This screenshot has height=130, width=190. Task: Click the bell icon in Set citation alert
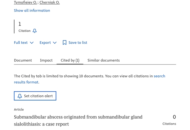[20, 96]
